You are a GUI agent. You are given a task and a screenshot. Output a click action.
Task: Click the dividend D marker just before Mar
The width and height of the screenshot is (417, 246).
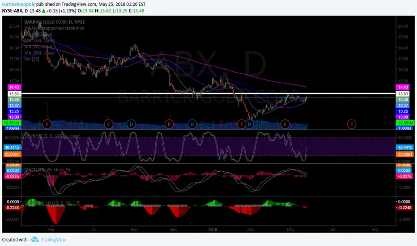249,124
